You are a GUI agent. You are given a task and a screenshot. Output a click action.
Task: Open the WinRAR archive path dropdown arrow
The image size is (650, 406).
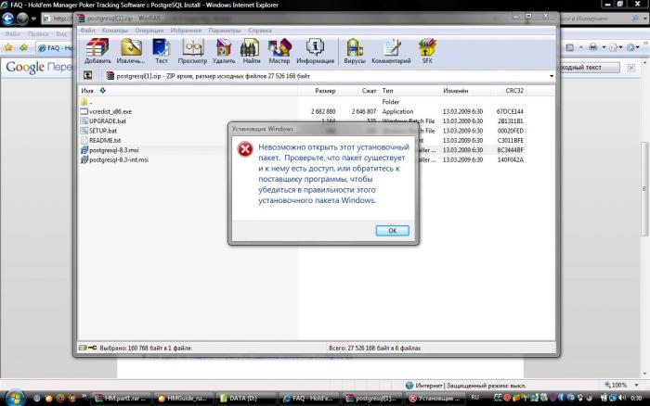point(552,76)
